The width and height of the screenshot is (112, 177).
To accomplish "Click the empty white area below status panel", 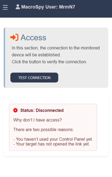I will pos(56,167).
